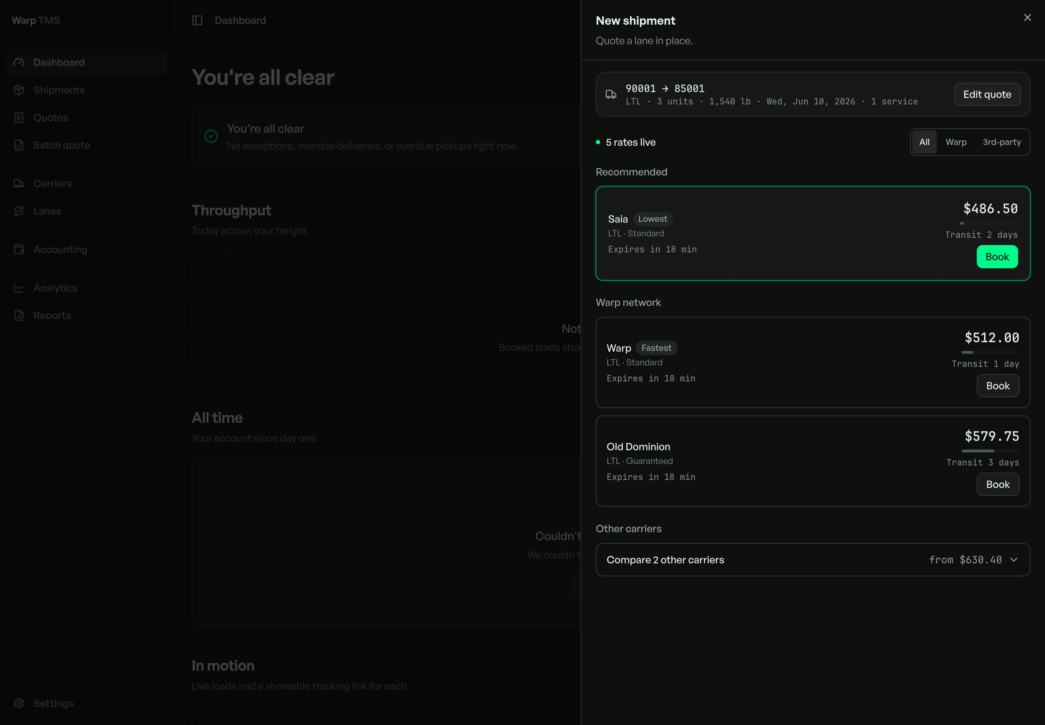This screenshot has width=1045, height=725.
Task: Close the New shipment panel
Action: (1027, 17)
